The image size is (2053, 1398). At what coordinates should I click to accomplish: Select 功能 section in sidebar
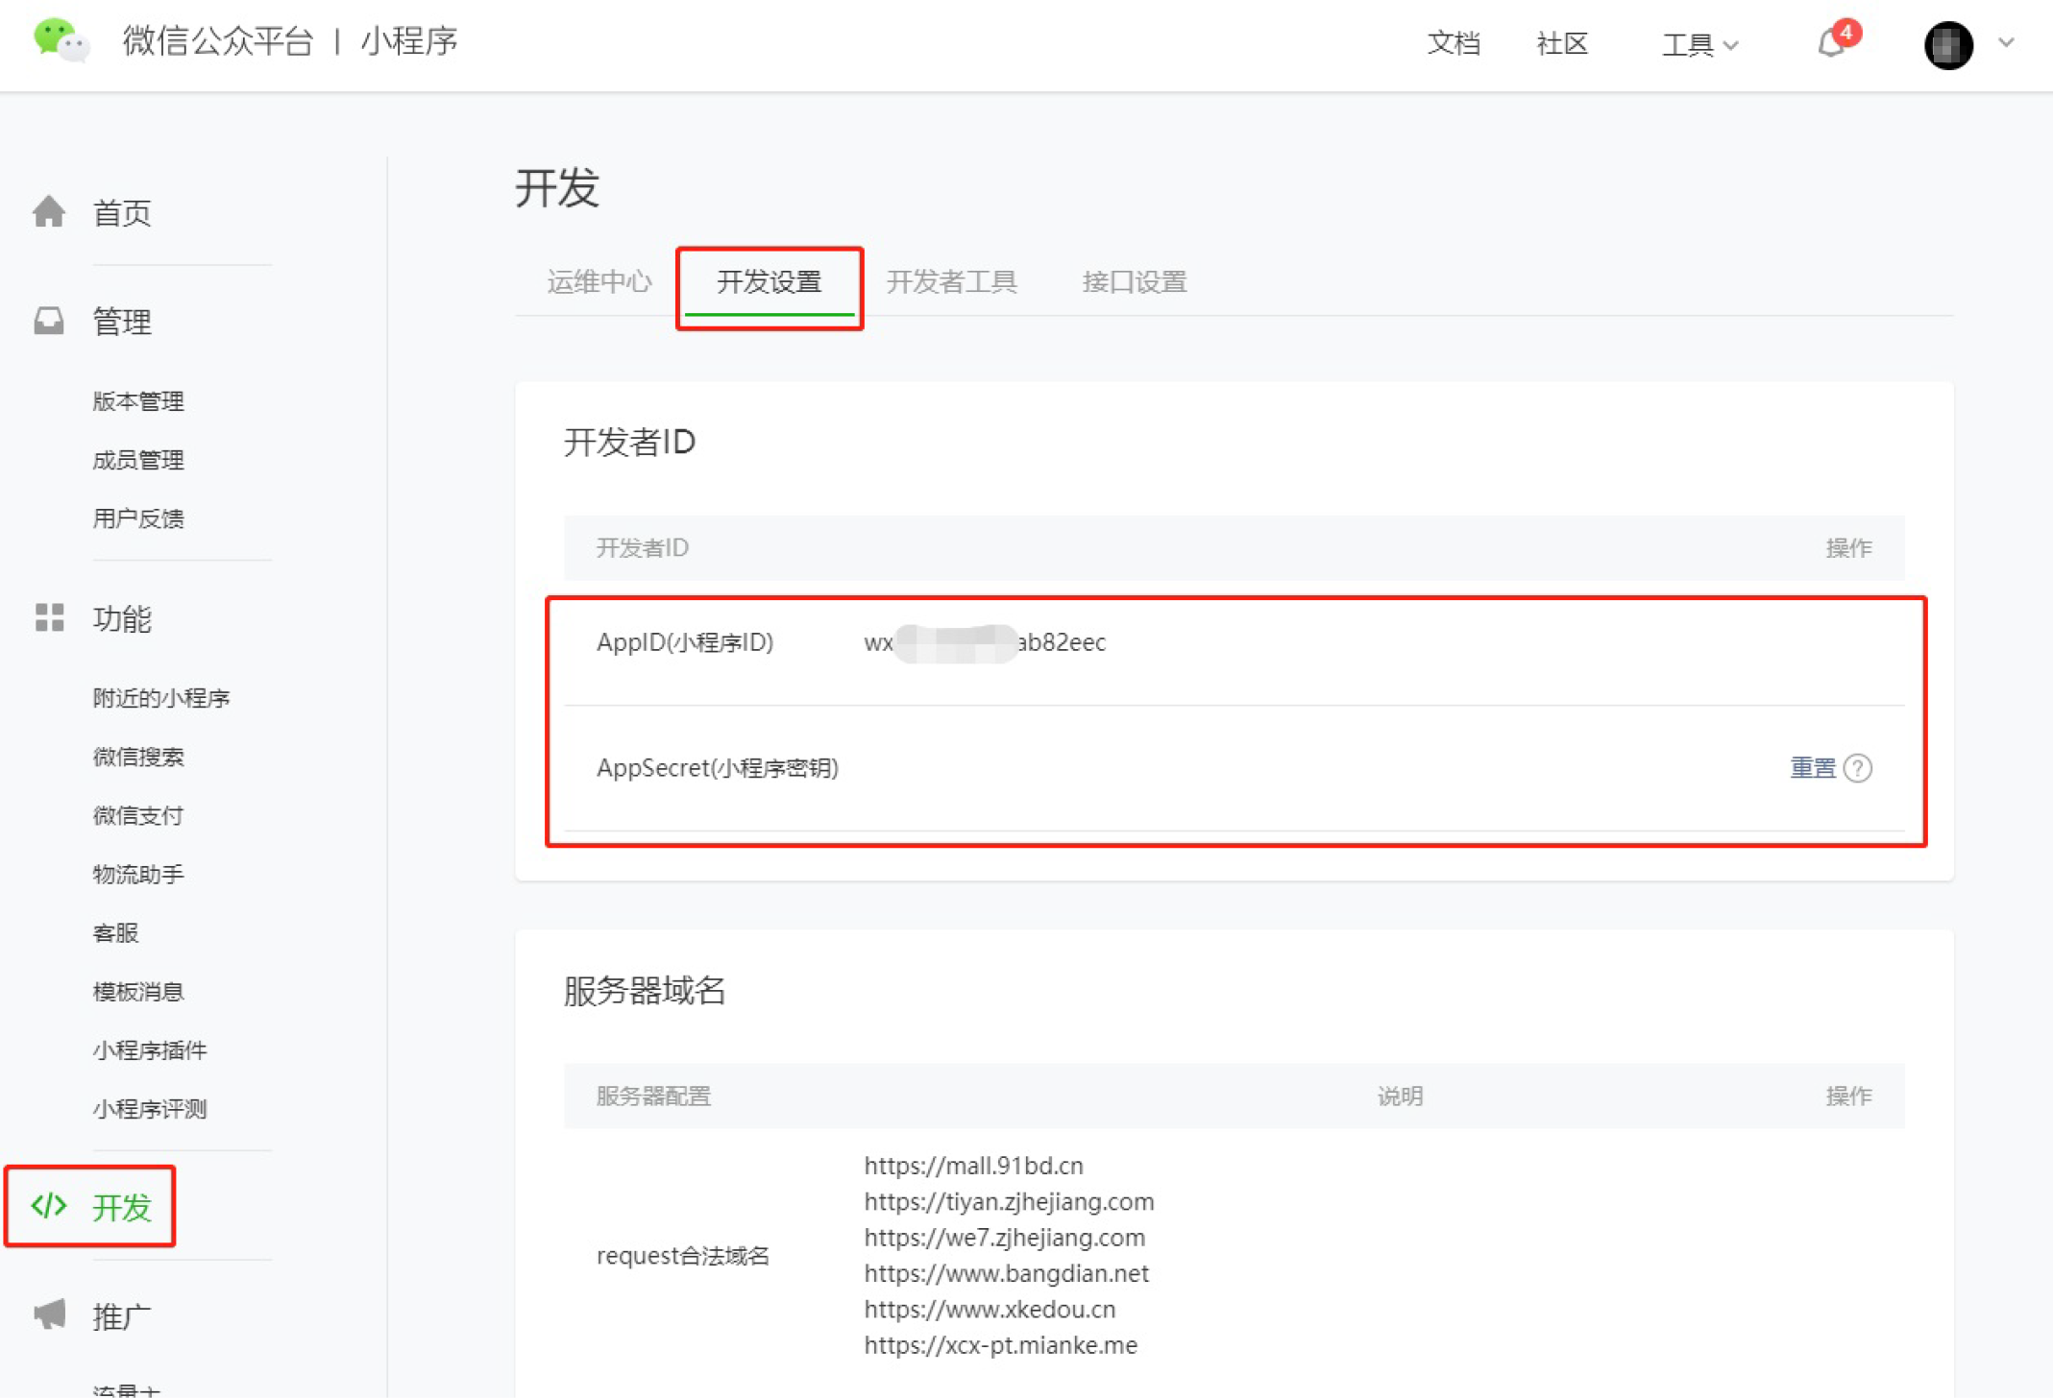[122, 619]
